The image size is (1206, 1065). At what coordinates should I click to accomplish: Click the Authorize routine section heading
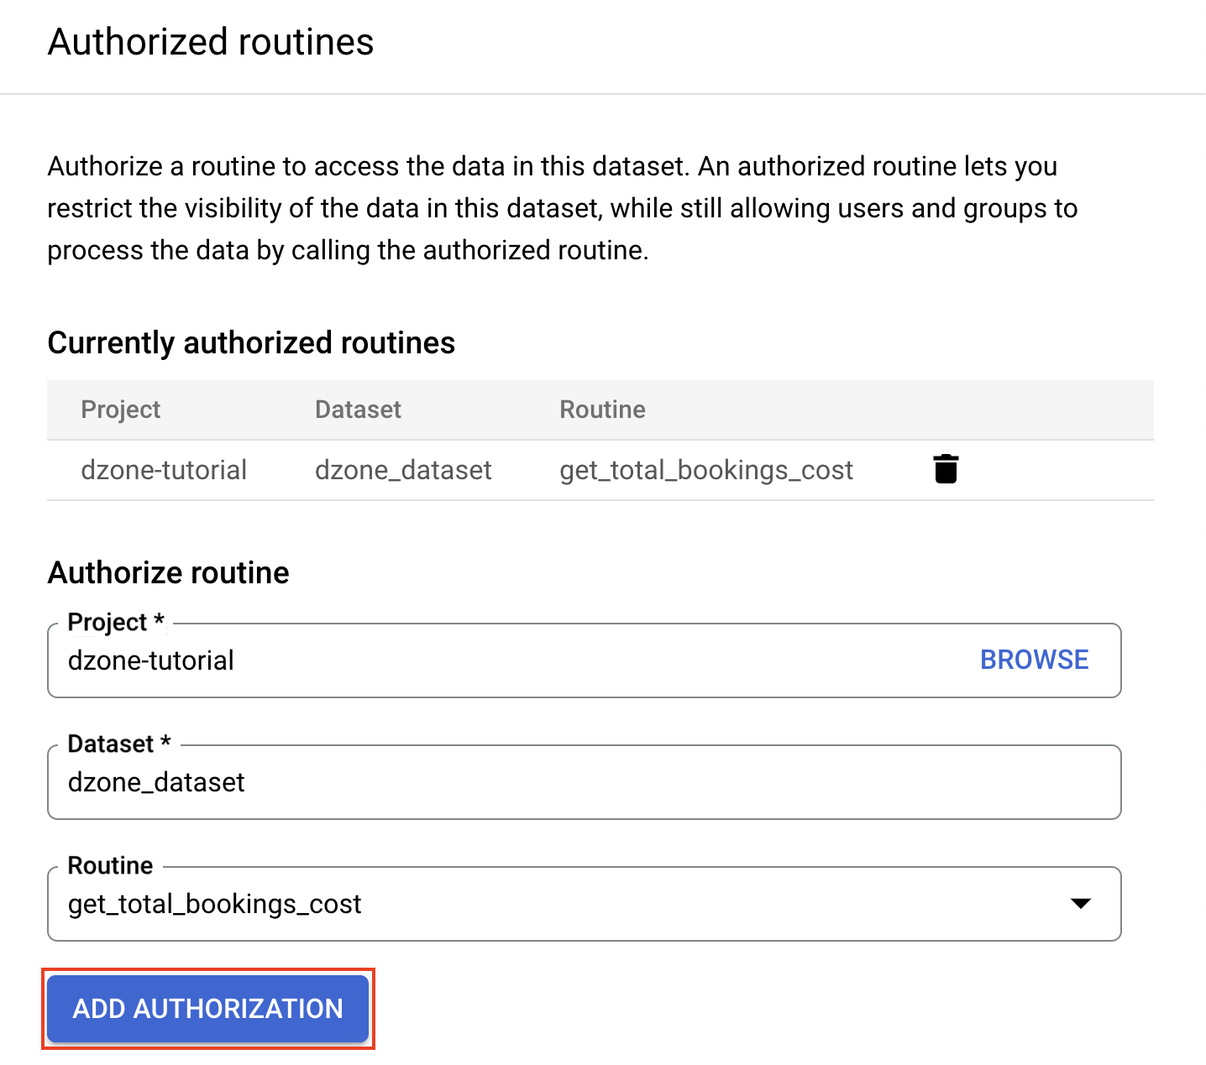(168, 572)
